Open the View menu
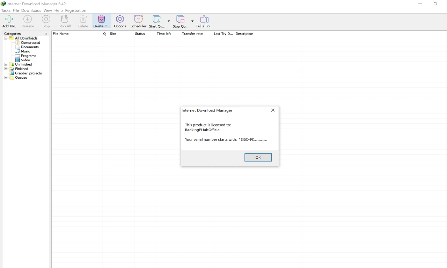 point(47,10)
